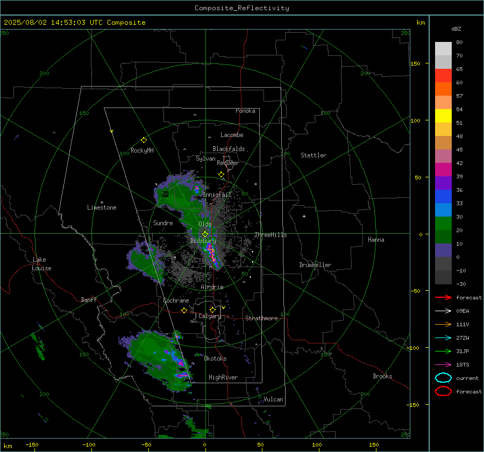Pick the light gray 80 dBZ swatch
The width and height of the screenshot is (484, 452).
pos(443,48)
